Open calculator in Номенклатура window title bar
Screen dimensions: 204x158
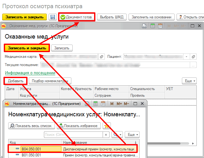tap(95, 104)
